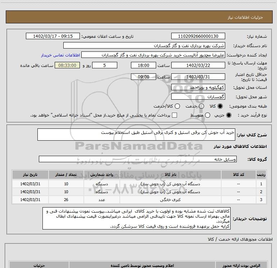Click the deadline time field 18:00
The height and width of the screenshot is (268, 277).
(x=144, y=65)
